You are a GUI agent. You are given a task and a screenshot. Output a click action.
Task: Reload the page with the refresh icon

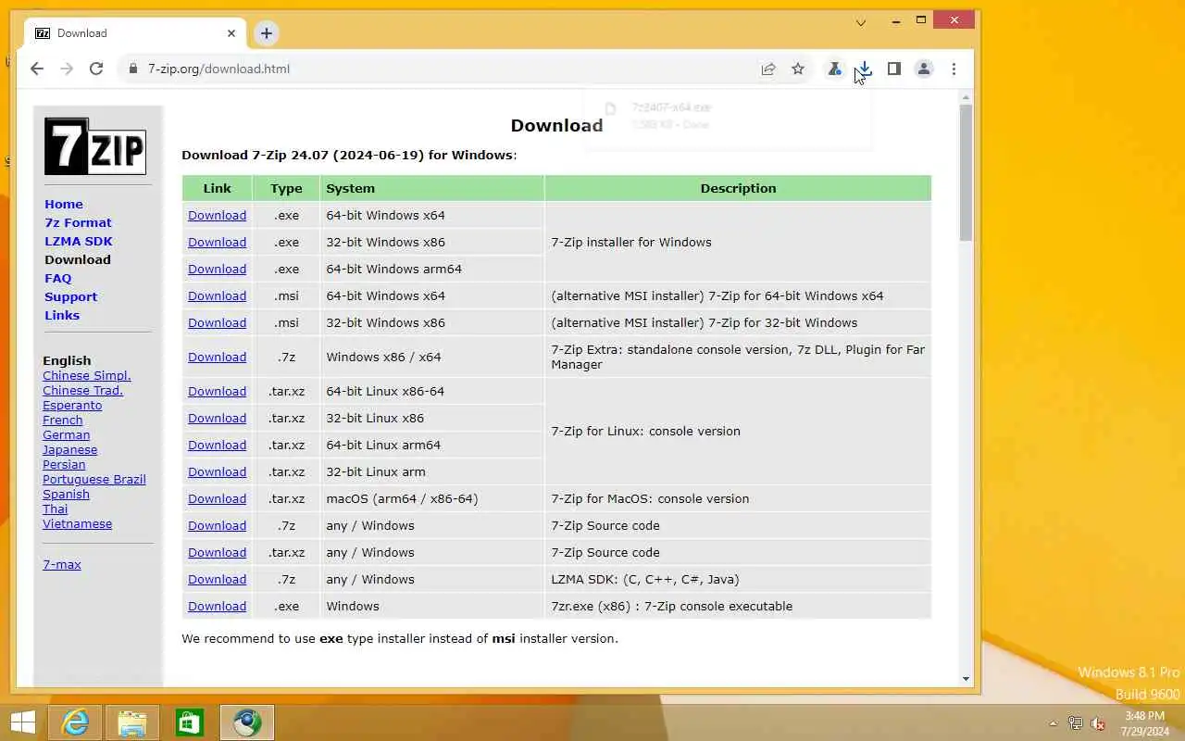click(x=96, y=69)
